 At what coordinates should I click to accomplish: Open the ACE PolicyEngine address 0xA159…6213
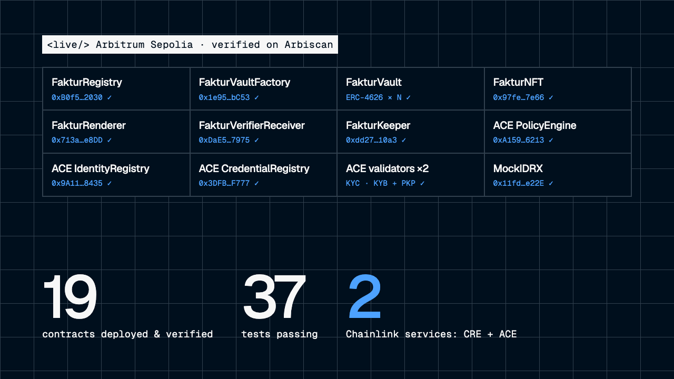pos(523,141)
